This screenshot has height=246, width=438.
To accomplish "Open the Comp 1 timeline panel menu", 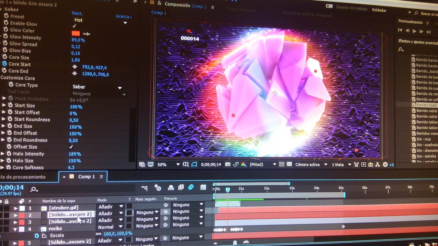I will click(x=101, y=176).
